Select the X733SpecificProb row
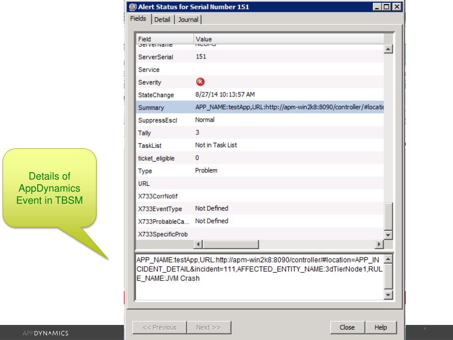Image resolution: width=453 pixels, height=340 pixels. 260,234
